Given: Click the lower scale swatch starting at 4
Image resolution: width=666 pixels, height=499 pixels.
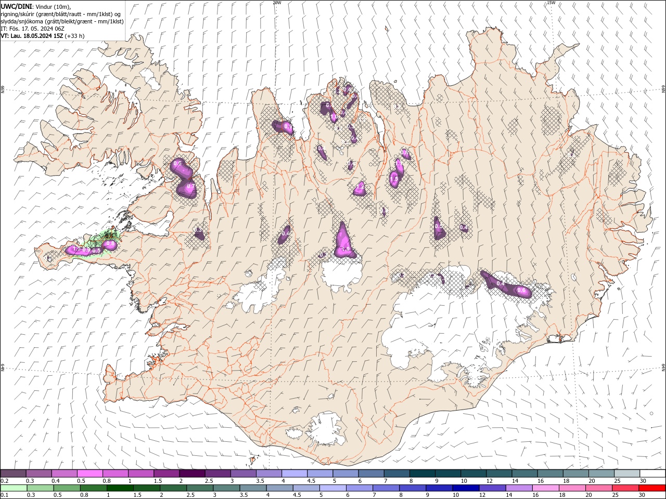Looking at the screenshot, I should pyautogui.click(x=279, y=488).
